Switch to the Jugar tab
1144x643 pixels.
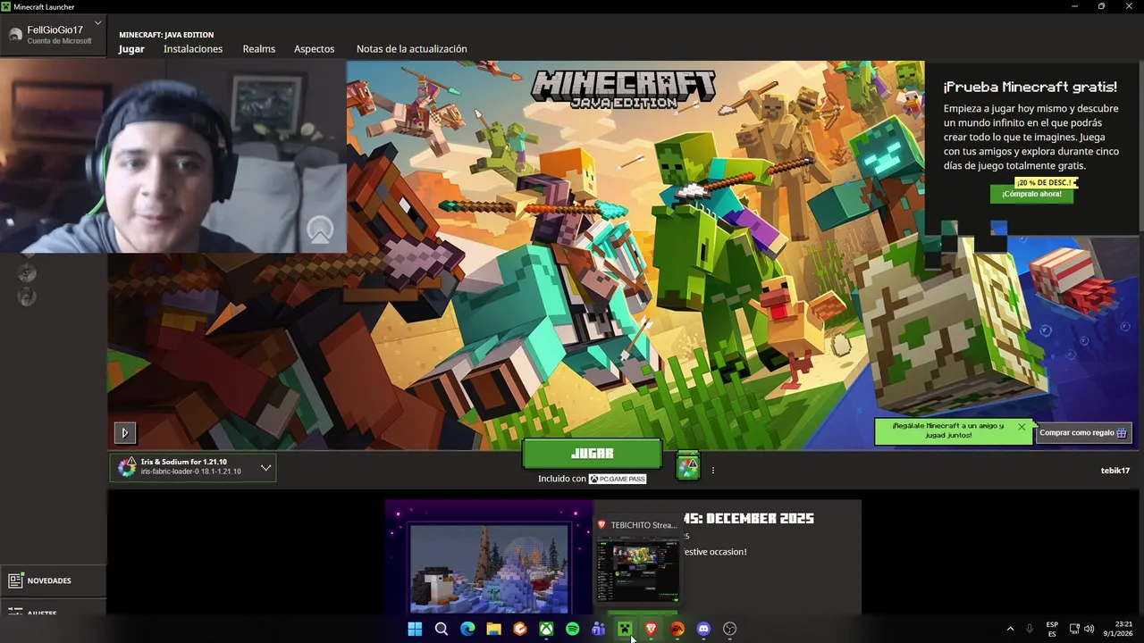(x=131, y=49)
